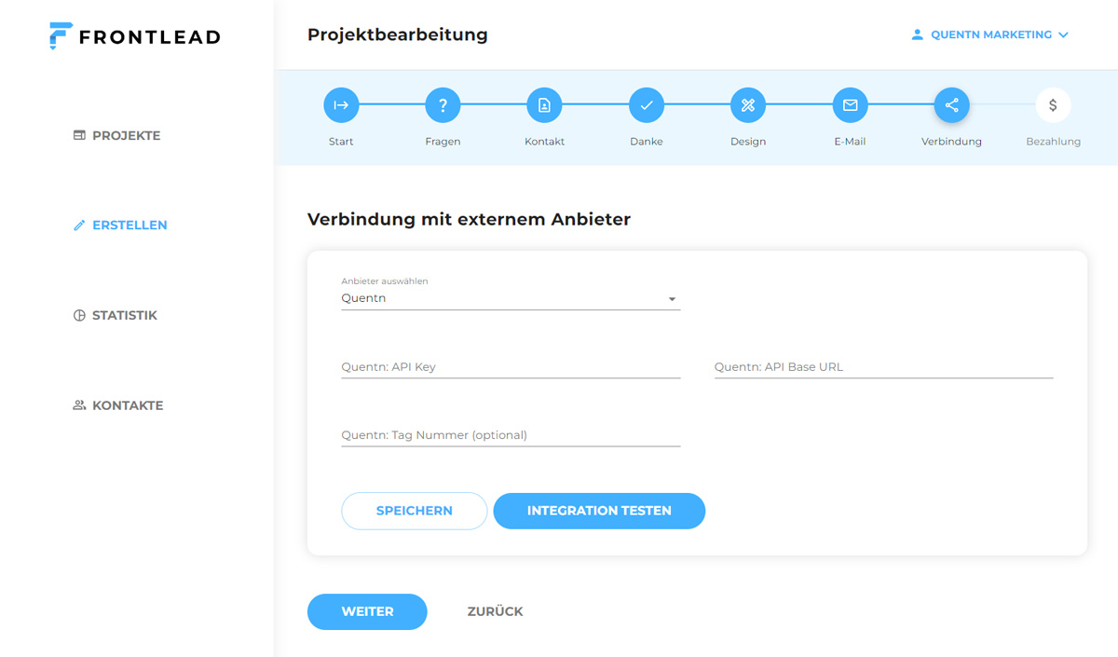Click the Verbindung share step icon
The width and height of the screenshot is (1118, 657).
click(951, 105)
